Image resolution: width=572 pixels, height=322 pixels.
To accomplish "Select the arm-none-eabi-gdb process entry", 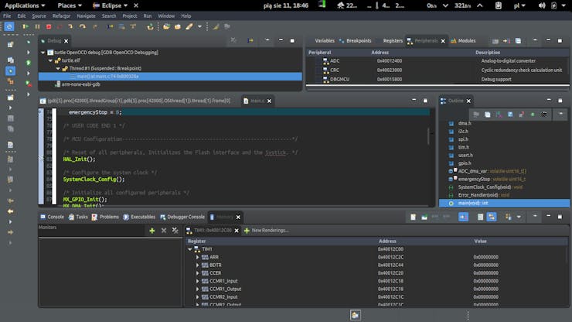I will pos(80,84).
